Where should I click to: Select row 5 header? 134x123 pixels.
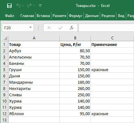coord(4,70)
